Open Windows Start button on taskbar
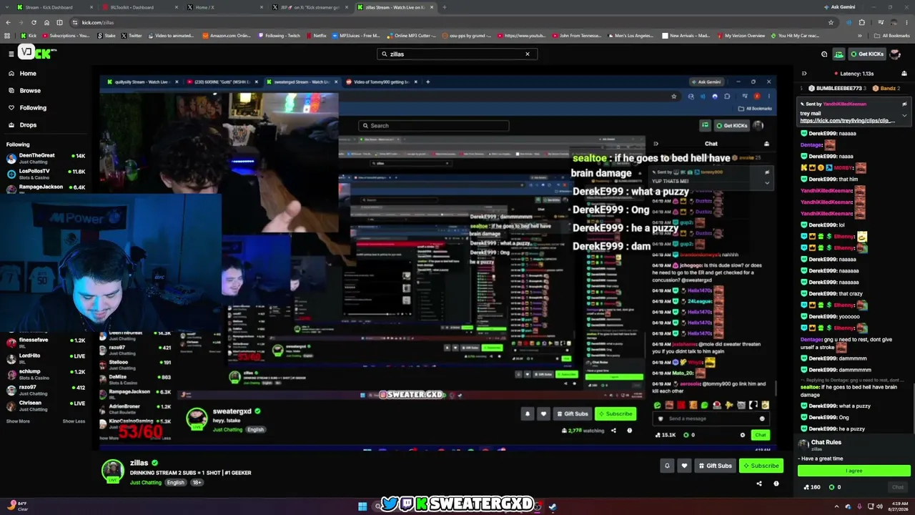915x515 pixels. click(x=362, y=506)
